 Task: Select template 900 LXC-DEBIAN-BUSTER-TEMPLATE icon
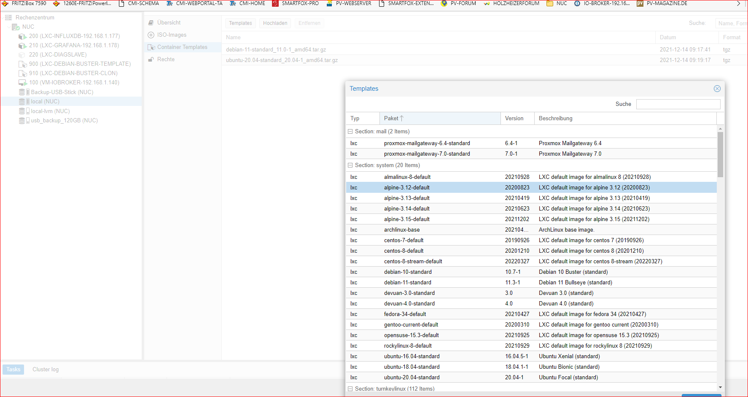(x=22, y=64)
